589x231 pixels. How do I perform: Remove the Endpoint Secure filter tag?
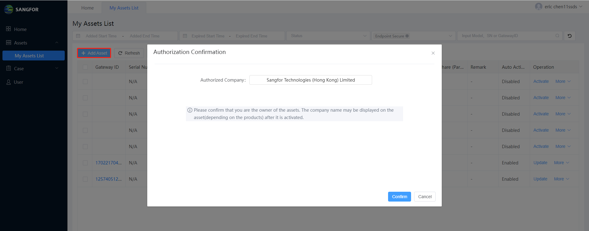(407, 36)
